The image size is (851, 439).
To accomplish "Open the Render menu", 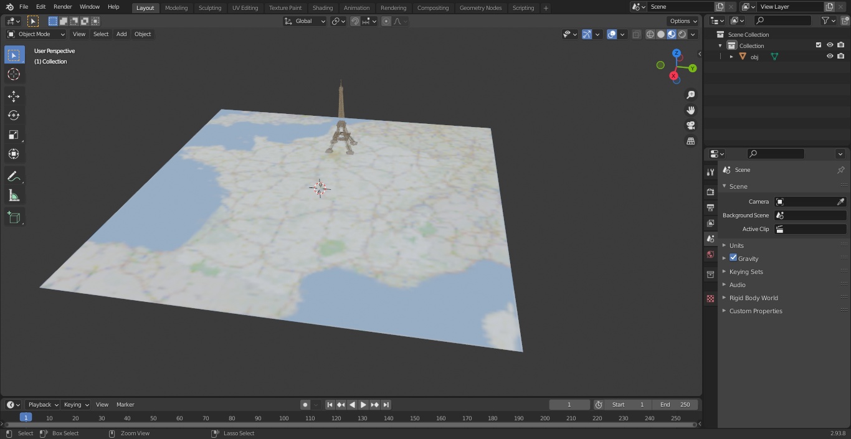I will pos(63,7).
